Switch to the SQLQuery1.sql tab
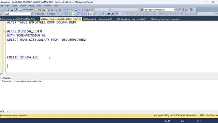 pyautogui.click(x=165, y=19)
